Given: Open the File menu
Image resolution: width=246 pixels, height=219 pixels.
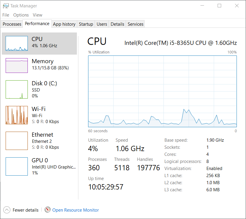Looking at the screenshot, I should pos(6,15).
